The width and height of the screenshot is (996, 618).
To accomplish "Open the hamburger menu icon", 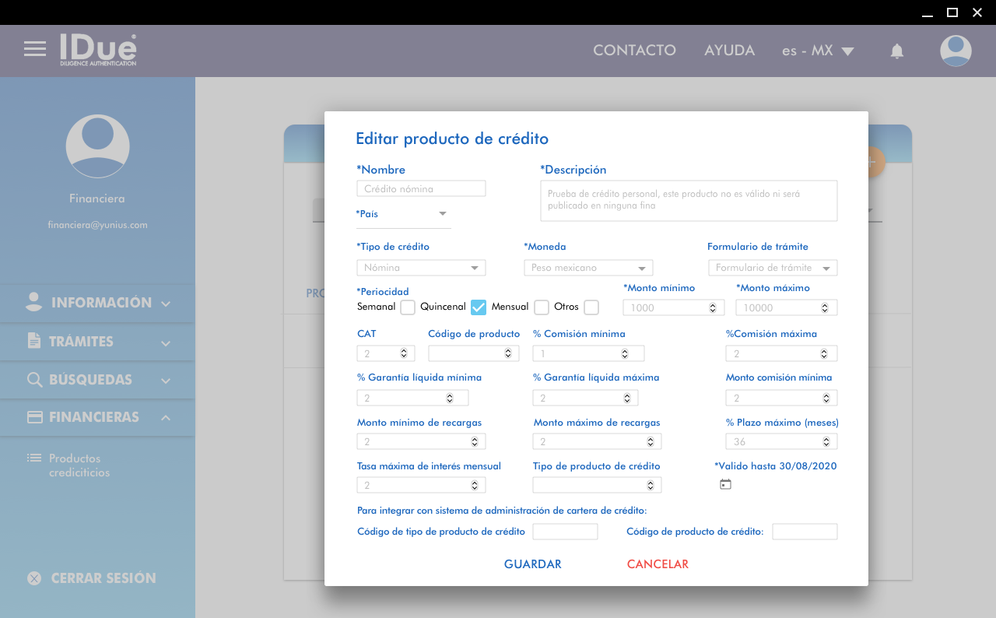I will [35, 49].
